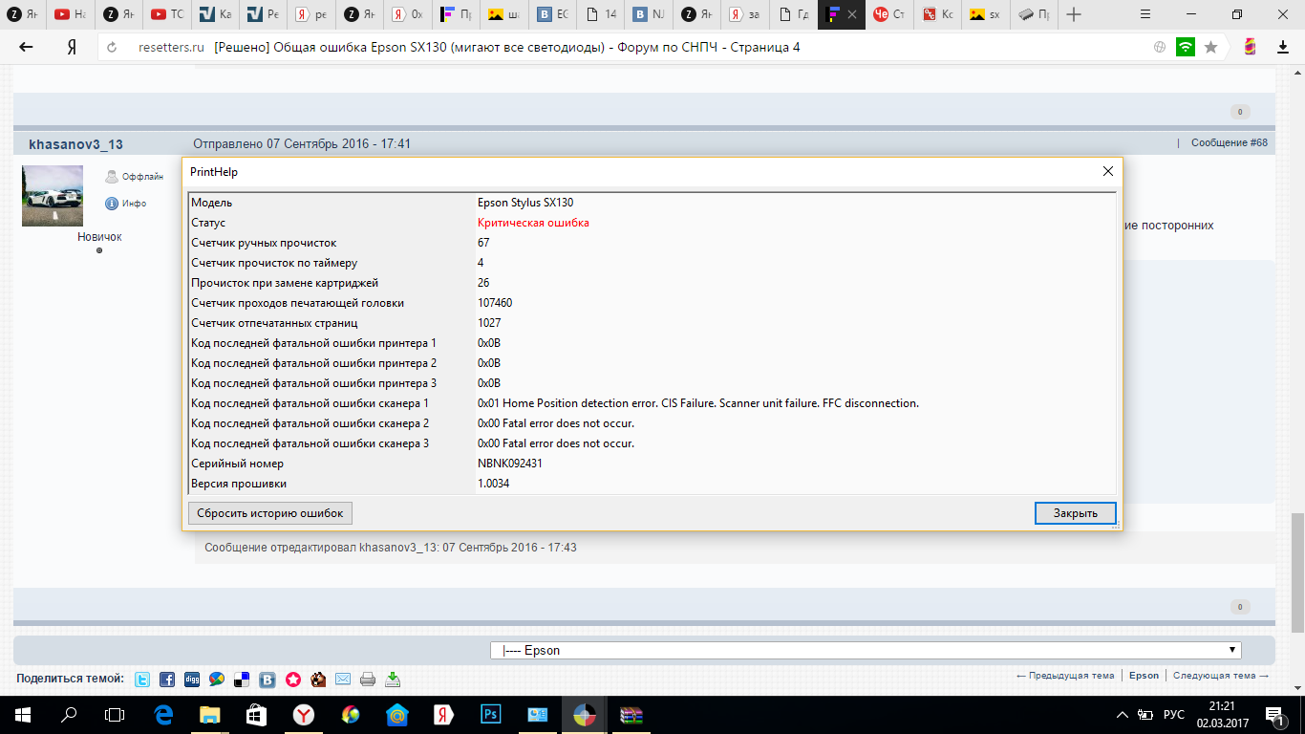Screen dimensions: 1305x734
Task: Select the print head passes value "107460"
Action: point(495,303)
